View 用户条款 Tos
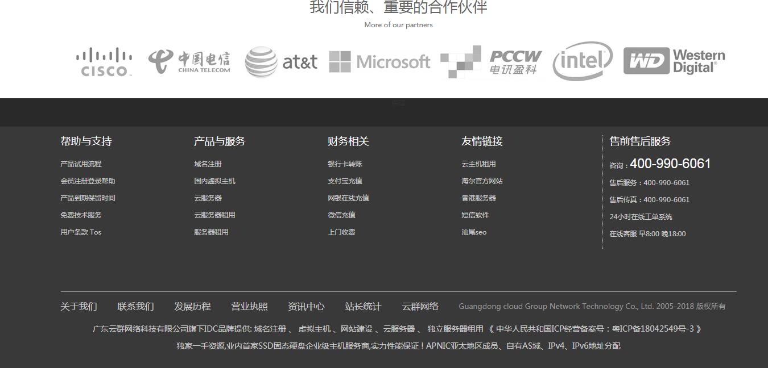The width and height of the screenshot is (768, 368). click(x=81, y=232)
